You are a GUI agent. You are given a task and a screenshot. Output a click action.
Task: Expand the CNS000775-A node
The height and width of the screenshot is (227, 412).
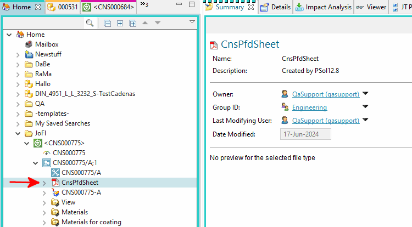pos(44,193)
